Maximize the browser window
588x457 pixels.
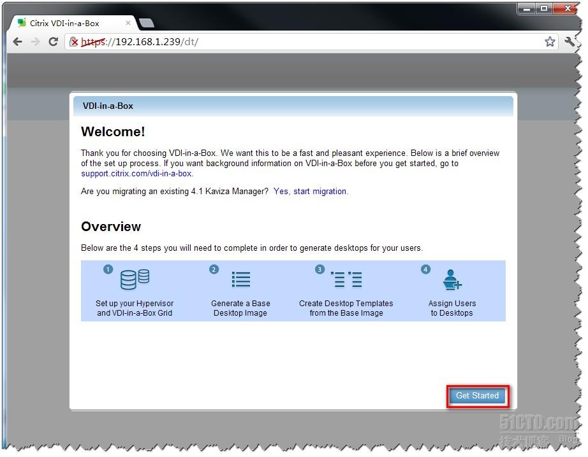coord(544,8)
